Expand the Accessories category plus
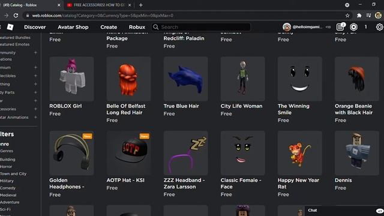This screenshot has width=384, height=216. pos(35,109)
